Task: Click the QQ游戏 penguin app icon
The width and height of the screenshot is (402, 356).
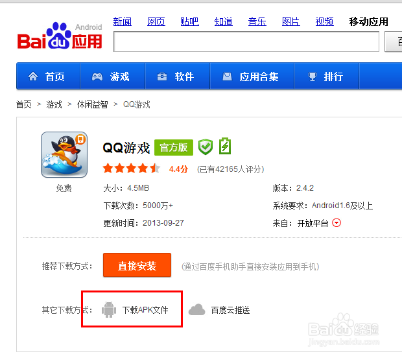Action: point(64,155)
